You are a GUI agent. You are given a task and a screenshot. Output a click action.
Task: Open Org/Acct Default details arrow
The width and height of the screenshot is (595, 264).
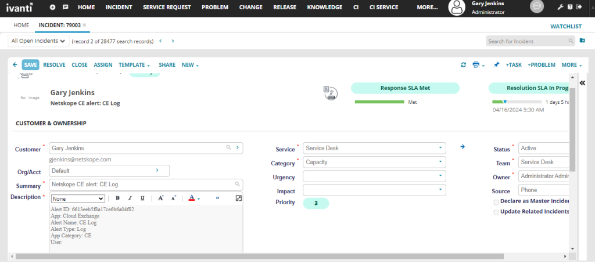(157, 171)
